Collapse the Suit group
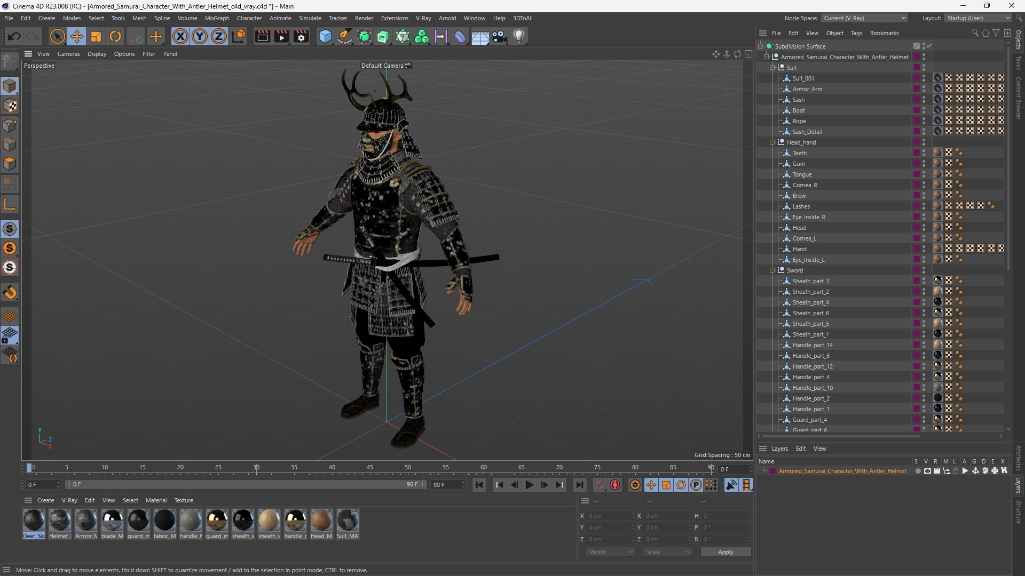The height and width of the screenshot is (576, 1025). pyautogui.click(x=772, y=68)
